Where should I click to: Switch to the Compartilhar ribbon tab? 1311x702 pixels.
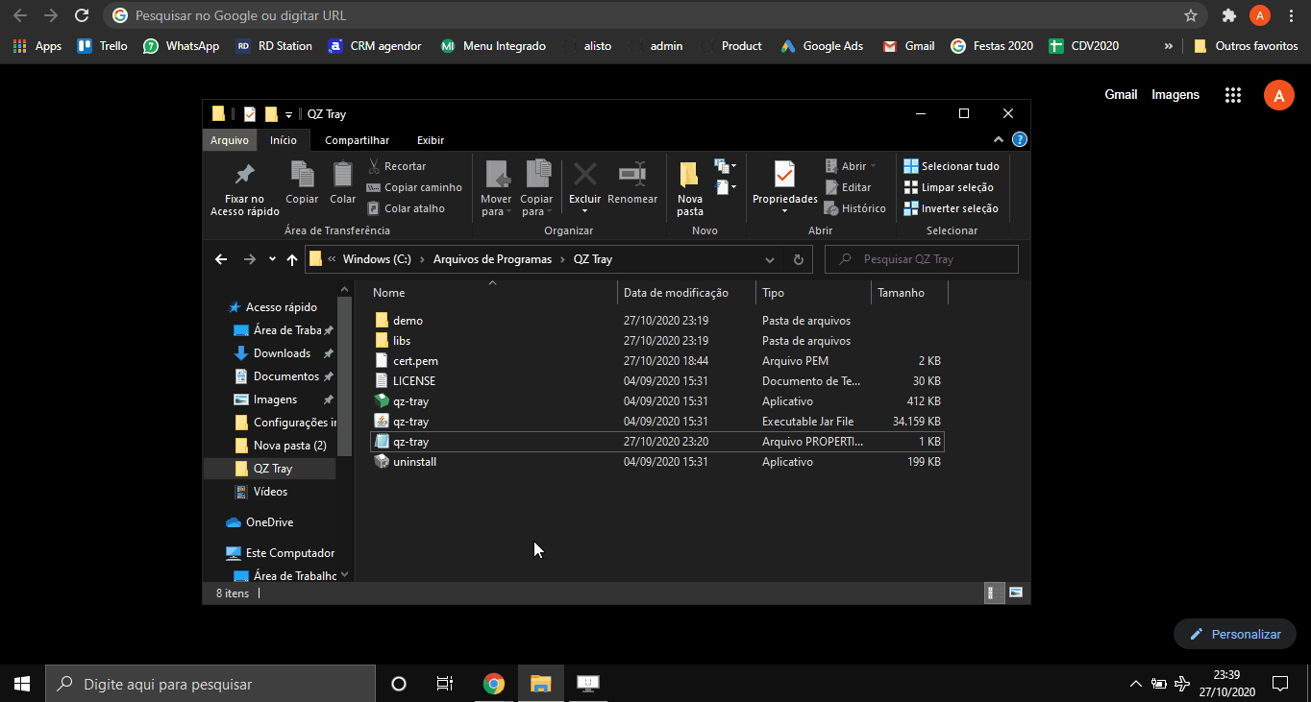pyautogui.click(x=357, y=140)
